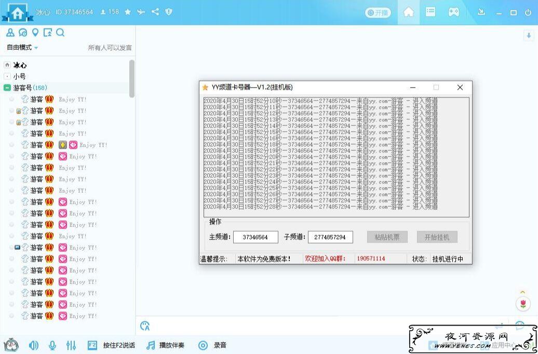This screenshot has width=538, height=354.
Task: Open the audio mixer settings icon
Action: pos(71,345)
